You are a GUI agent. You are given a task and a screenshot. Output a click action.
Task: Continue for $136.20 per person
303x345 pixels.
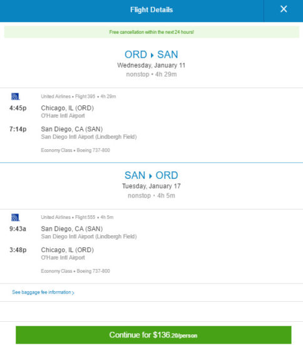[x=153, y=335]
